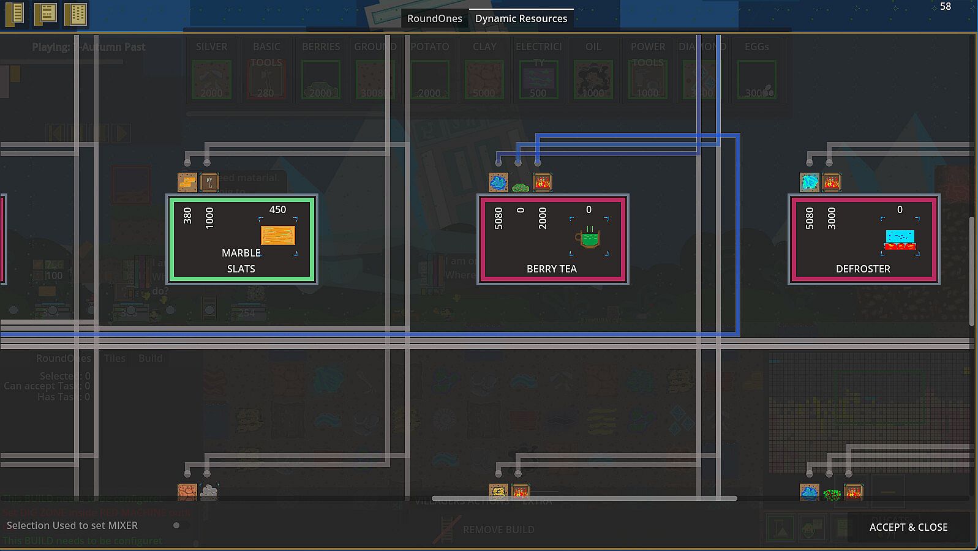This screenshot has height=551, width=978.
Task: Click the ACCEPT & CLOSE button
Action: [x=909, y=527]
